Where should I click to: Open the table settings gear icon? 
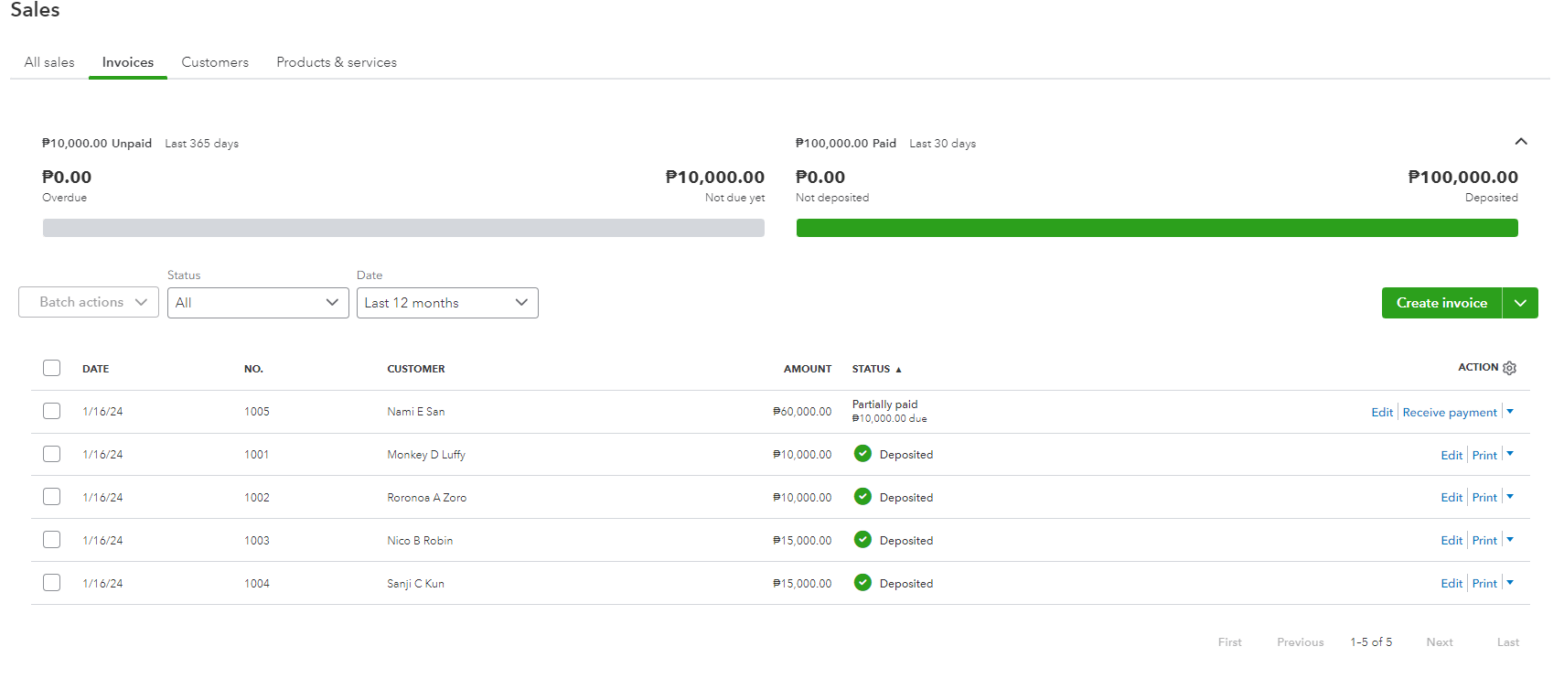click(1509, 368)
